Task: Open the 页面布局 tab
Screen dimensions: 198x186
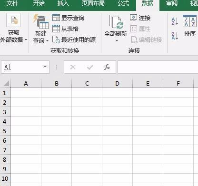Action: coord(93,3)
